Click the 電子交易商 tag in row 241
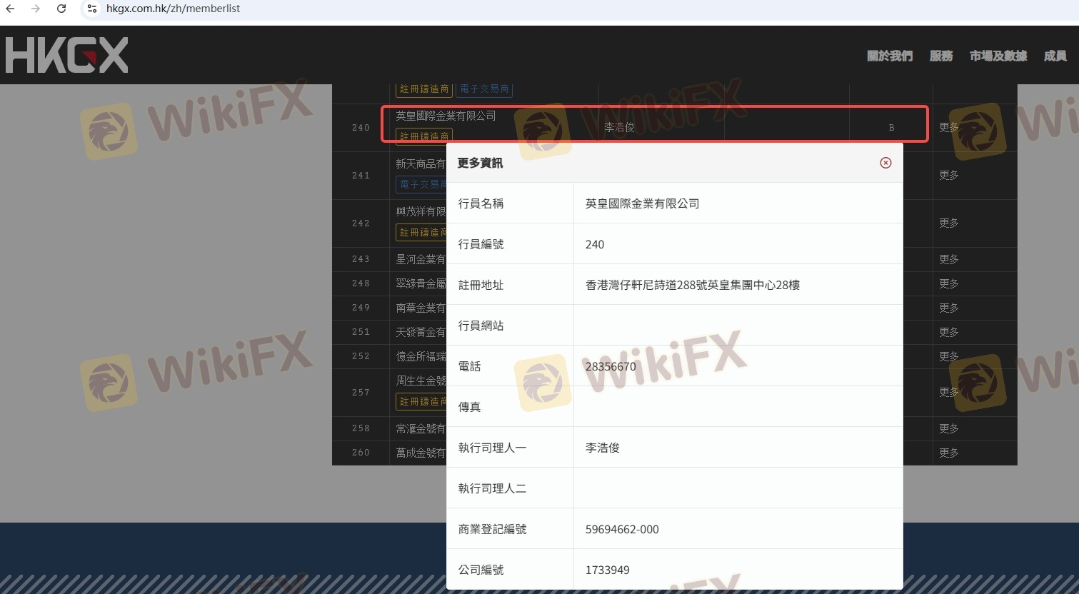The image size is (1079, 594). click(421, 184)
